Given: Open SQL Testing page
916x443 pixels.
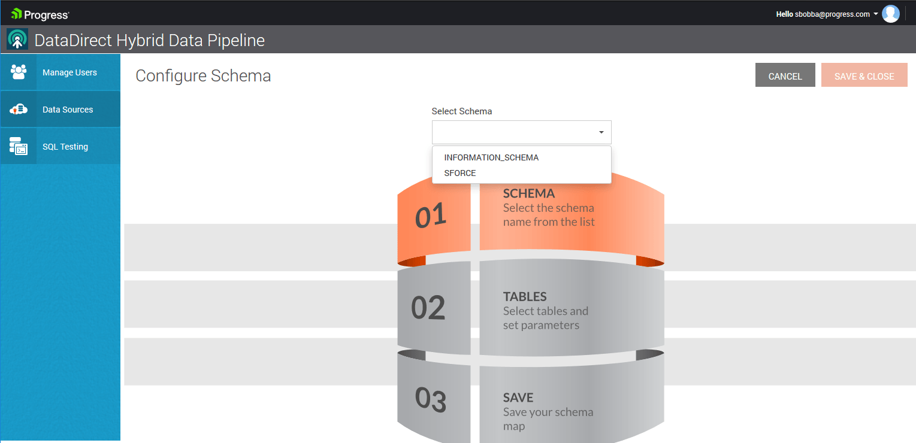Looking at the screenshot, I should [x=61, y=147].
